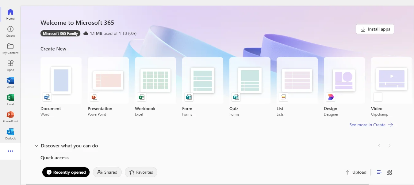Select the Shared filter
The width and height of the screenshot is (414, 185).
[x=107, y=172]
